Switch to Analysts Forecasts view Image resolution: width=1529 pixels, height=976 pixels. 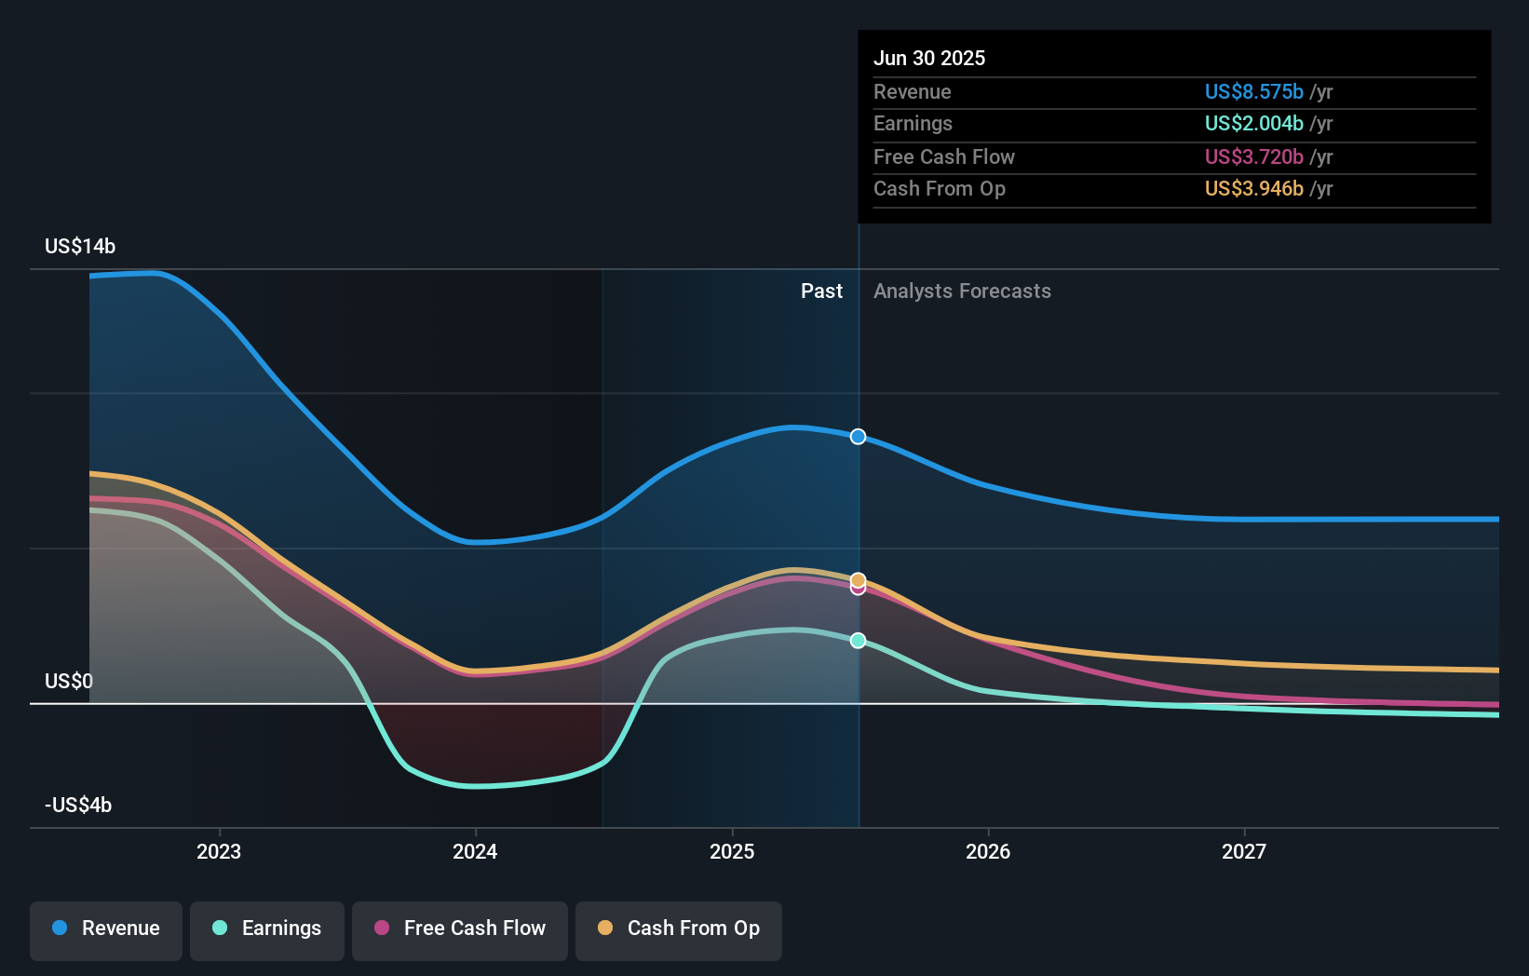tap(962, 291)
